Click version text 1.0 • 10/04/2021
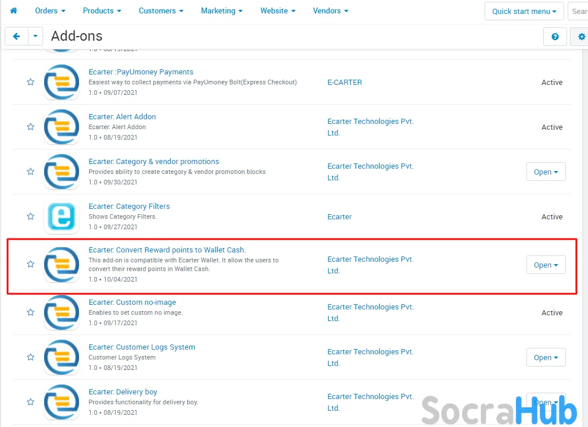 tap(113, 279)
